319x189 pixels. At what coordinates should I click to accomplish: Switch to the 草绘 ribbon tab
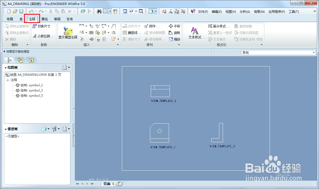point(44,19)
